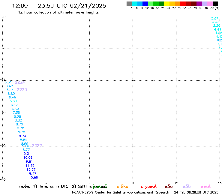Viewport: 222px width, 195px height.
Task: Click the wave height value '9.21'
Action: pos(27,154)
